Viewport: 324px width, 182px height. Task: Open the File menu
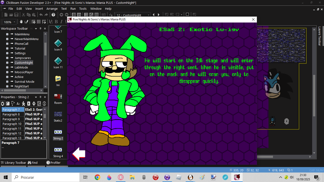point(11,9)
